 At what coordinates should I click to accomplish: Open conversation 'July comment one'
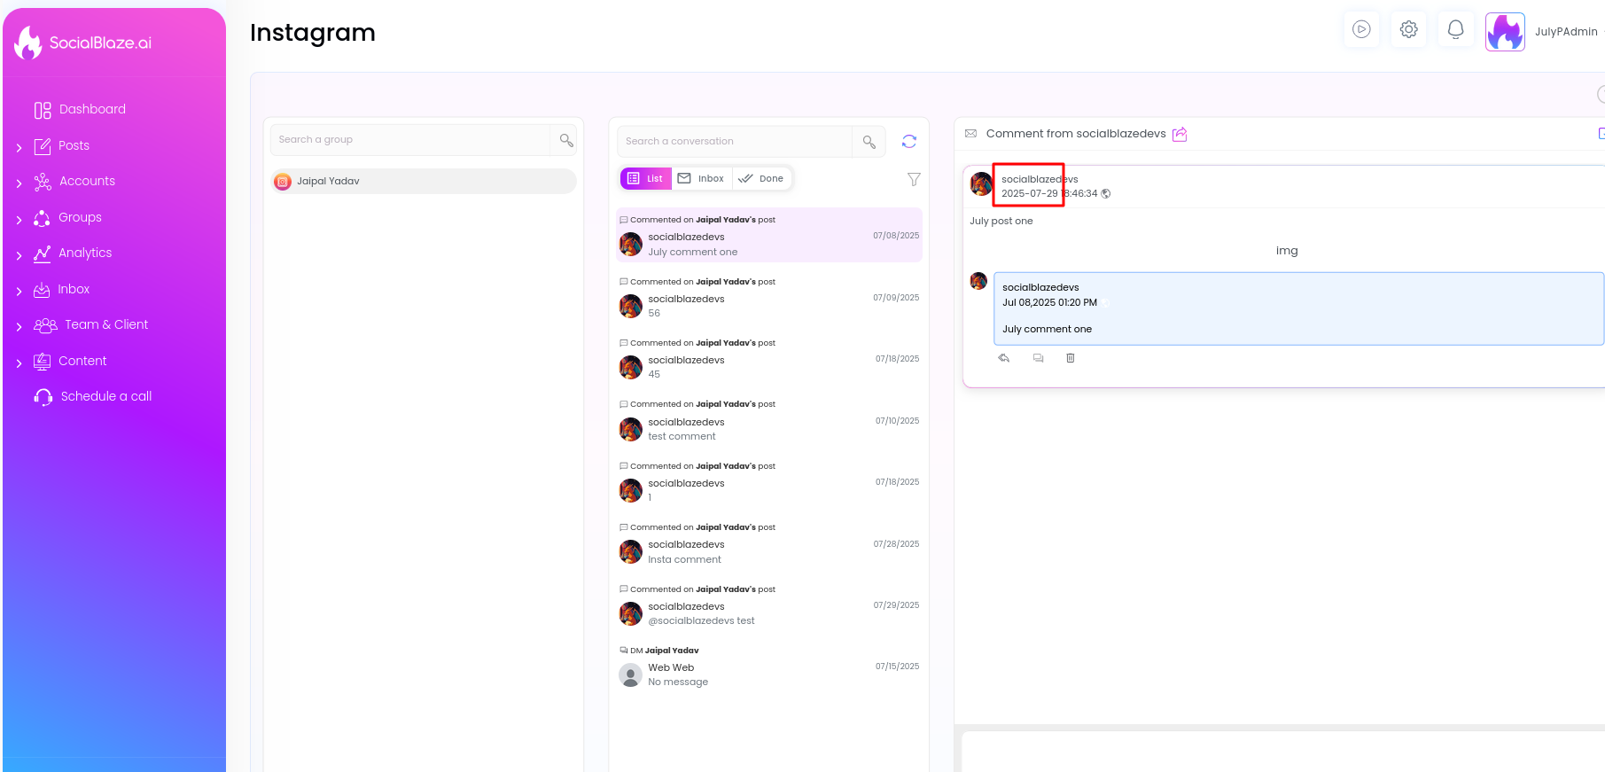(769, 236)
